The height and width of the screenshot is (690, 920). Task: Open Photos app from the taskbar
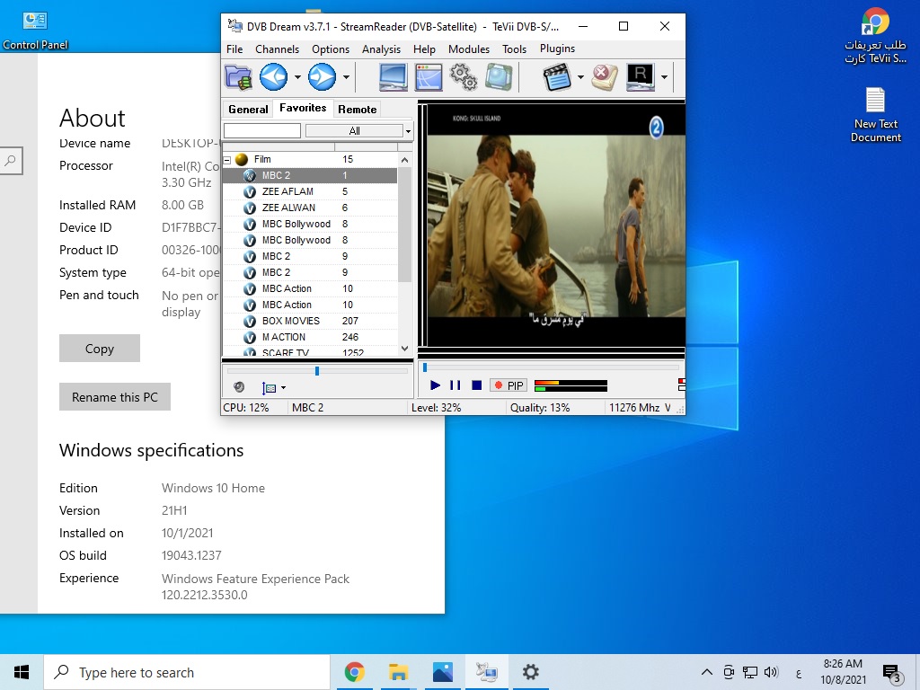442,672
